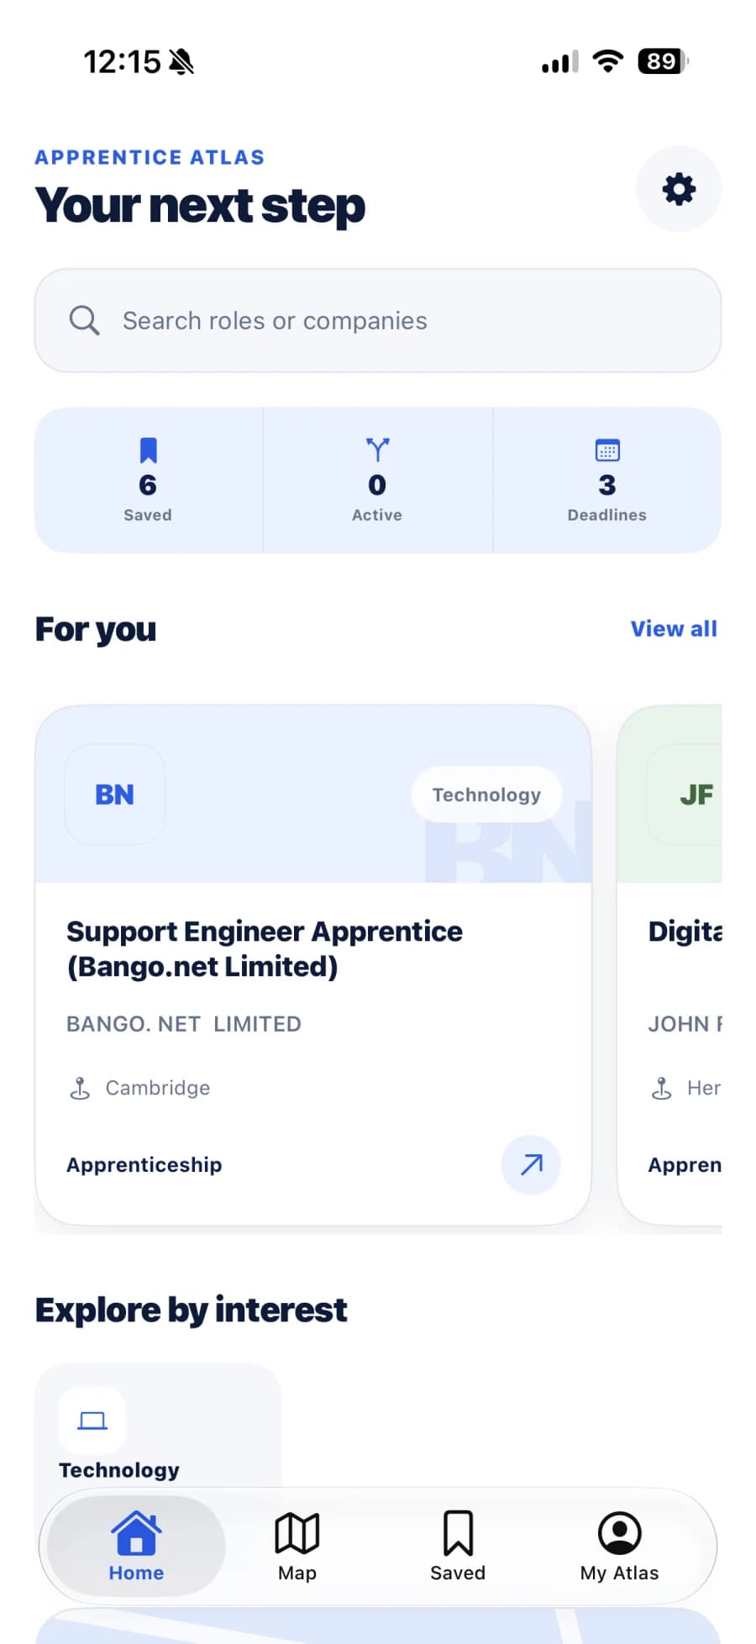
Task: Tap the BN company logo badge
Action: (x=114, y=794)
